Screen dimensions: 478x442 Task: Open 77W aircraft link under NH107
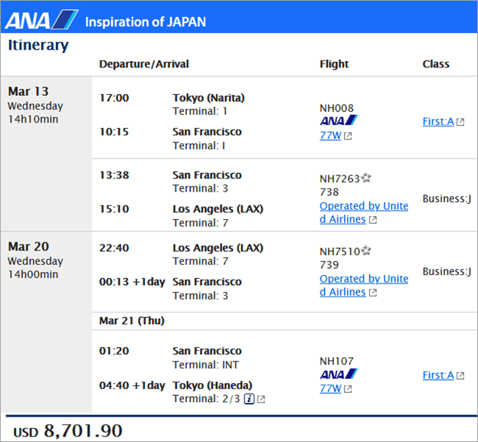[x=330, y=388]
